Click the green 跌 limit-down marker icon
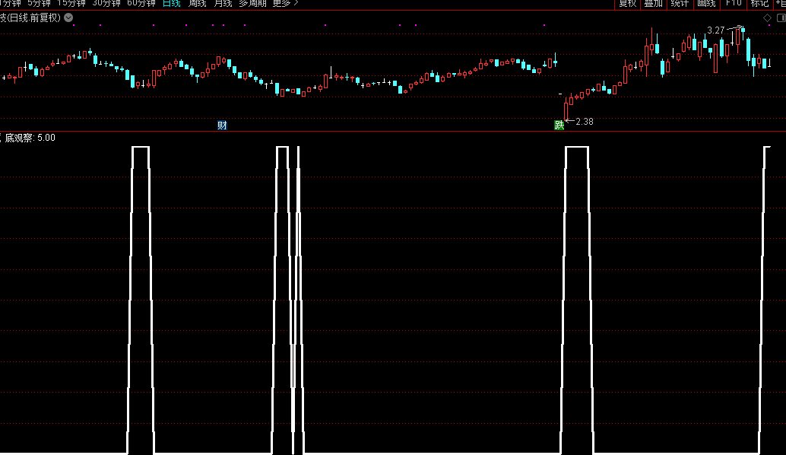 559,125
